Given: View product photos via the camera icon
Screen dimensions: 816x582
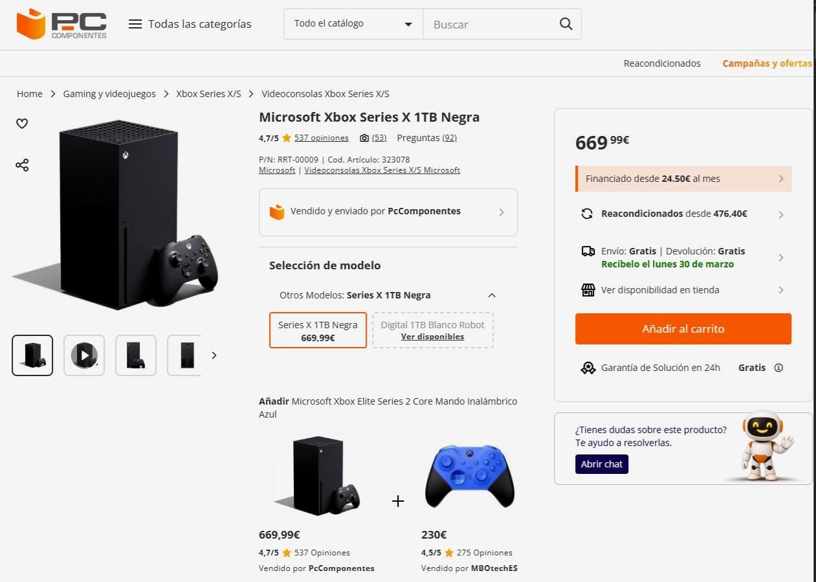Looking at the screenshot, I should click(364, 137).
